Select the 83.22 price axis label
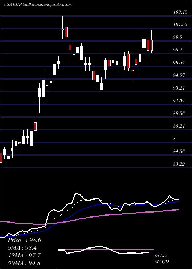Viewport: 192px width, 269px height. click(179, 164)
